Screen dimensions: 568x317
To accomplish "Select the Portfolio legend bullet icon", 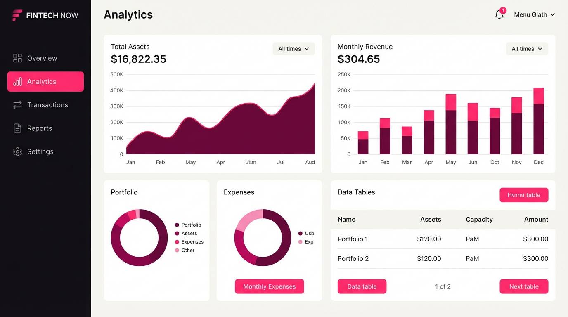I will pos(177,225).
